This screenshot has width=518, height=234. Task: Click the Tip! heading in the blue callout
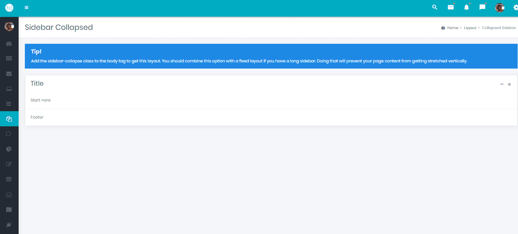[x=36, y=52]
